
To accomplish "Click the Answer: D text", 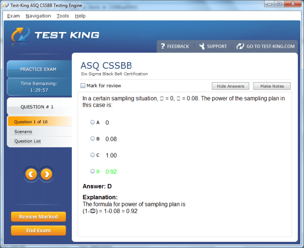I will 97,186.
